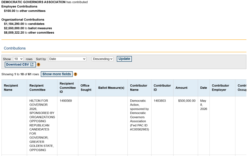Click the help icon beside Download CSV
The image size is (249, 156).
tap(38, 65)
